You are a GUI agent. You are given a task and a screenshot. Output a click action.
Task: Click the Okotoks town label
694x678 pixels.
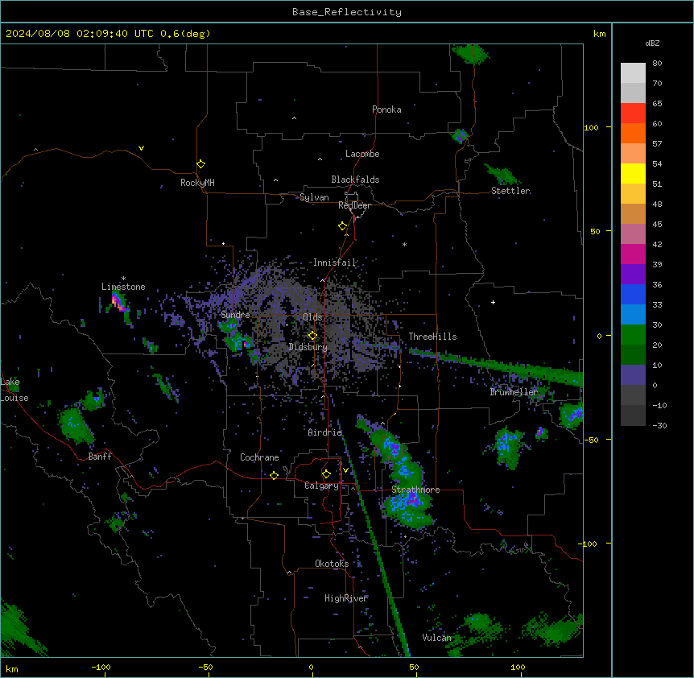click(332, 564)
